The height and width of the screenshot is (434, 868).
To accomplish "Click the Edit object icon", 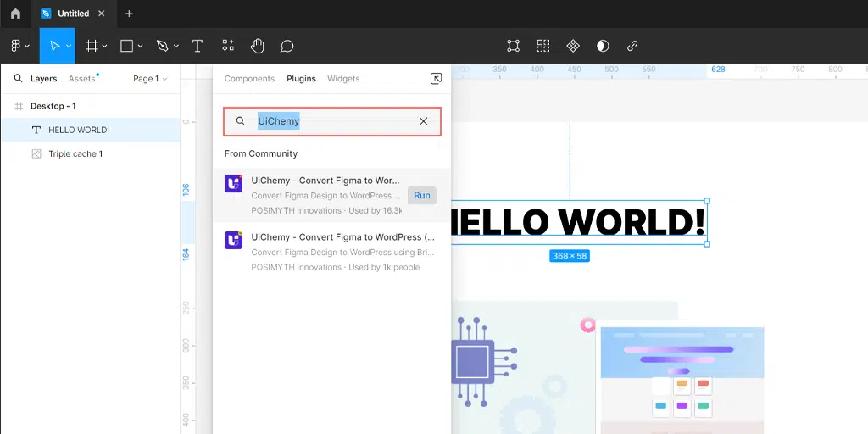I will point(513,46).
